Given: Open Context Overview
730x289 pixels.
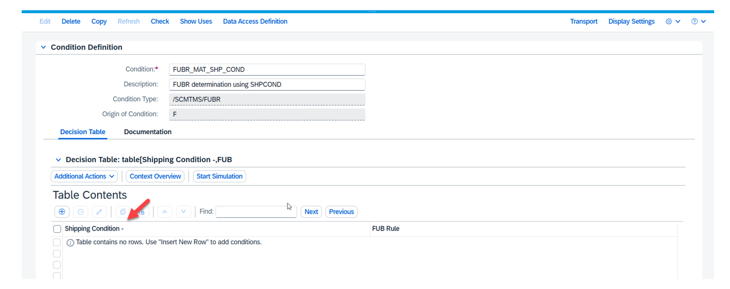Looking at the screenshot, I should 155,176.
